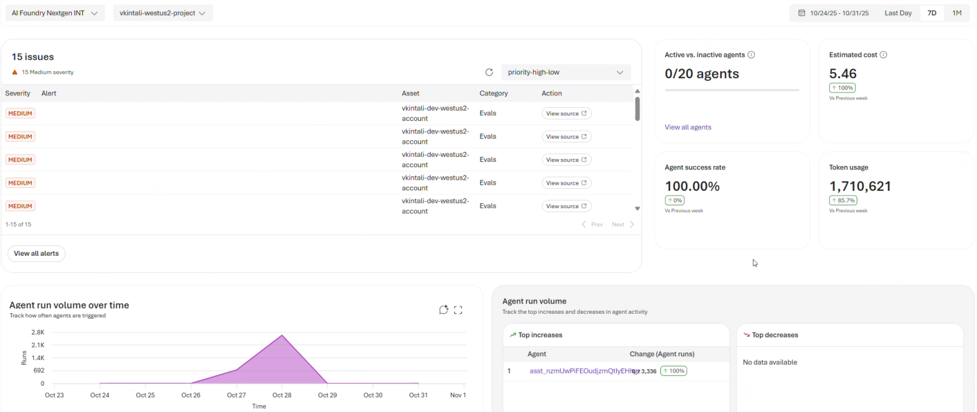Click the AI refresh icon on Agent run volume chart
This screenshot has width=977, height=412.
pos(444,310)
